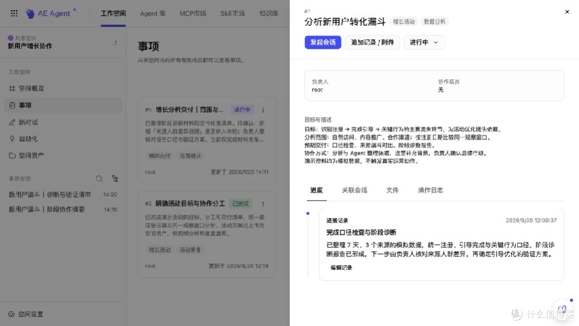Open the Skill市场 tab
The image size is (579, 326).
[x=232, y=13]
